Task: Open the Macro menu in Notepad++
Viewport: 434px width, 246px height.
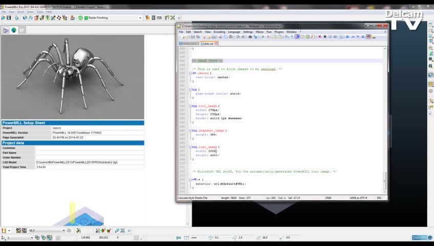Action: [x=259, y=32]
